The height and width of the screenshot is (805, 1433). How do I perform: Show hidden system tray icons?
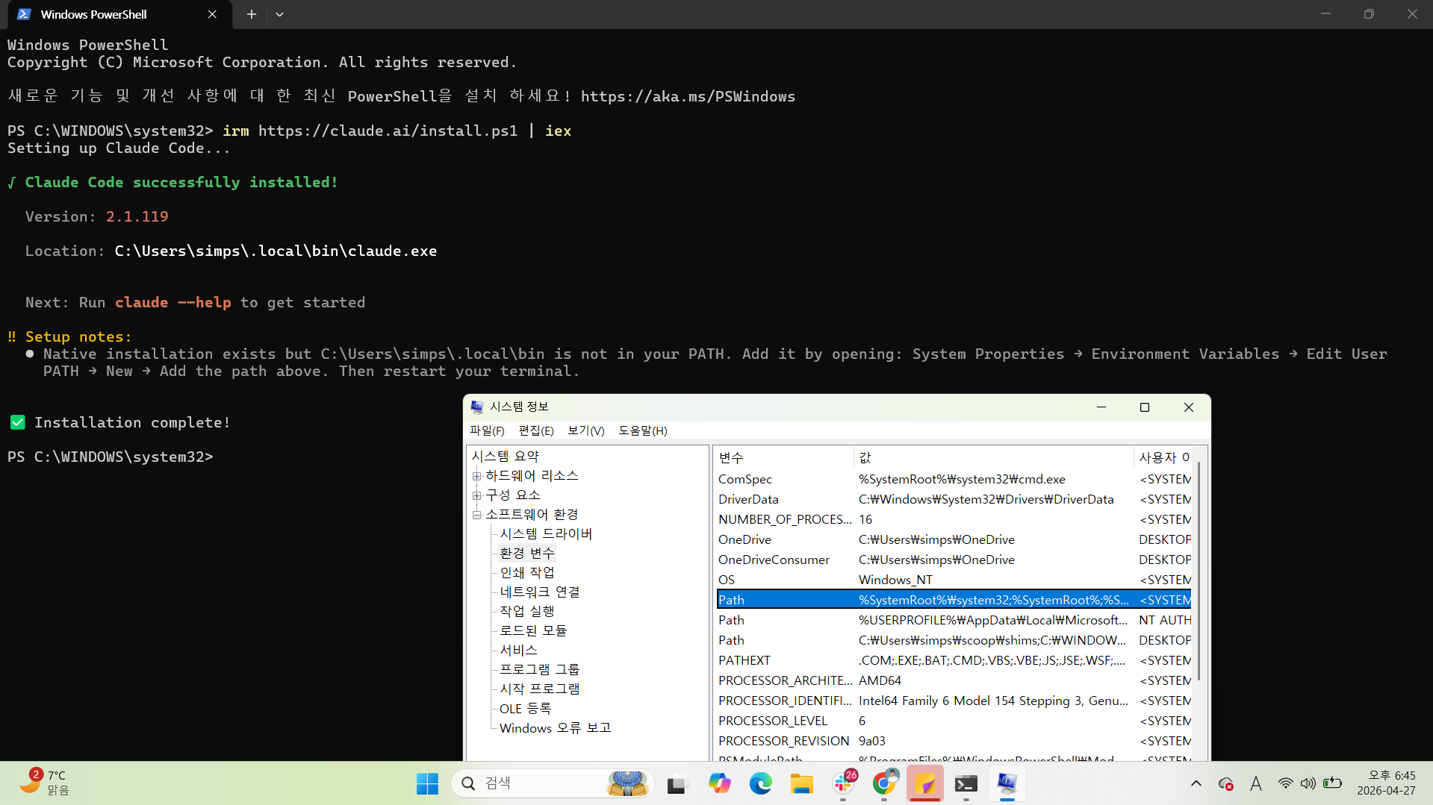click(1196, 783)
